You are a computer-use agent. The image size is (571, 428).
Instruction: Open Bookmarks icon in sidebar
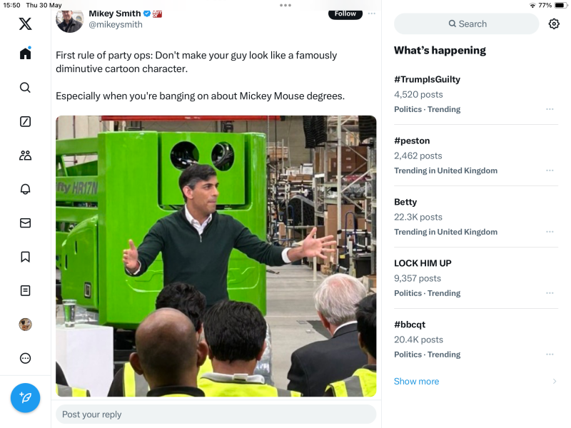25,257
